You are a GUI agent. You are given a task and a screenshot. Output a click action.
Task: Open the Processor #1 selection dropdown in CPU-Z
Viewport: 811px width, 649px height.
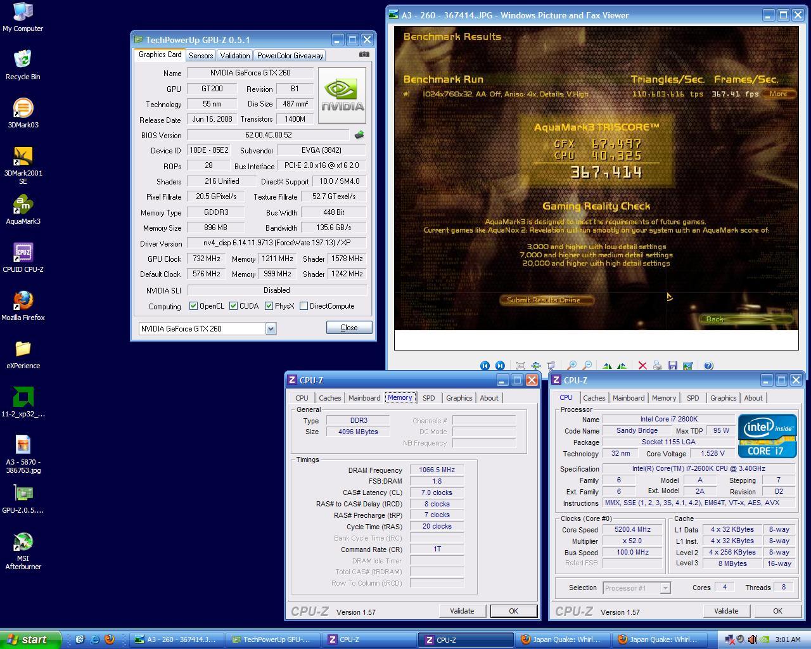coord(665,588)
